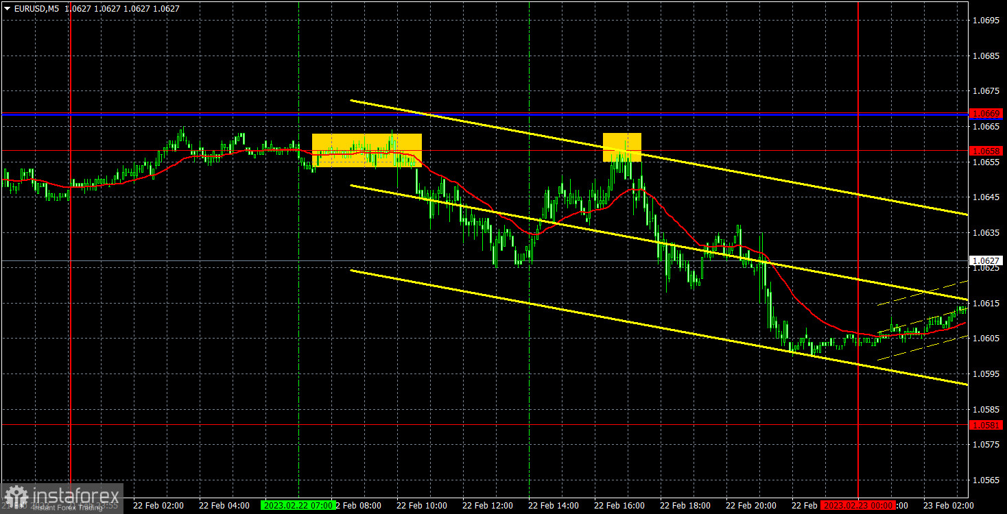This screenshot has height=514, width=1007.
Task: Click the current price label 1.0627
Action: (x=986, y=260)
